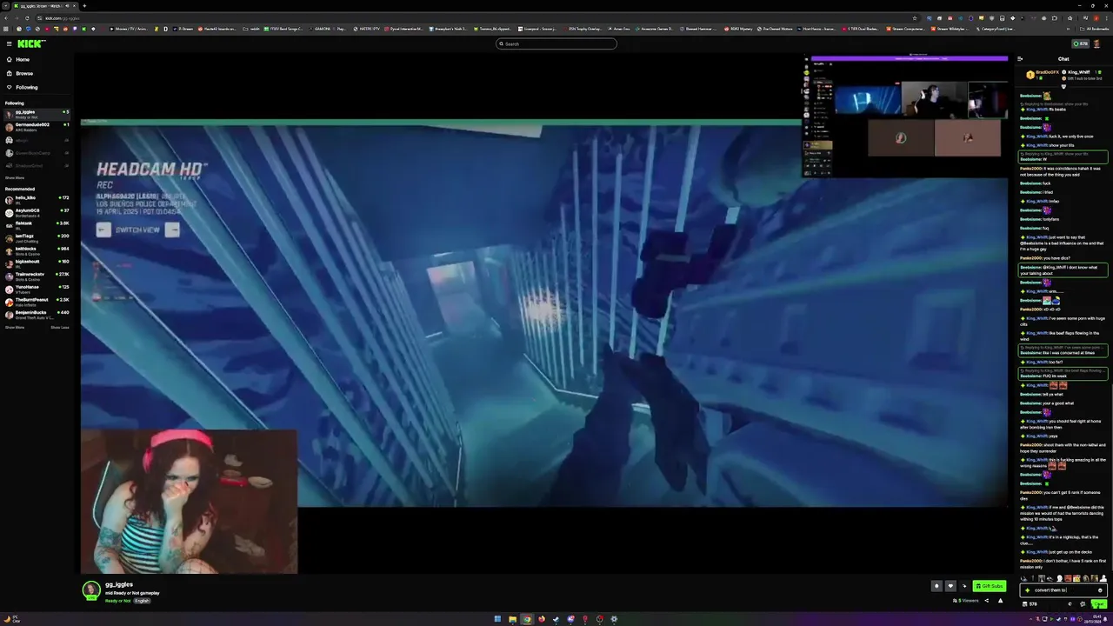1113x626 pixels.
Task: Open profile avatar in top right
Action: click(1097, 43)
